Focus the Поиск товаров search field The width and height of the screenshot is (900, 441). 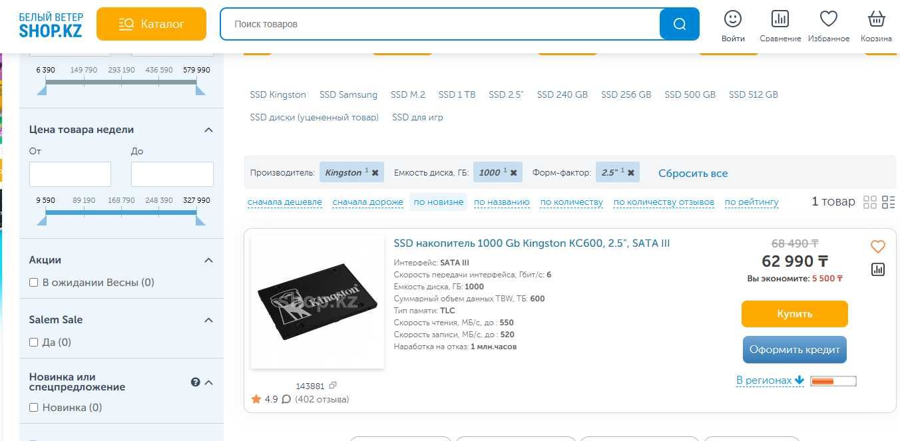coord(440,24)
